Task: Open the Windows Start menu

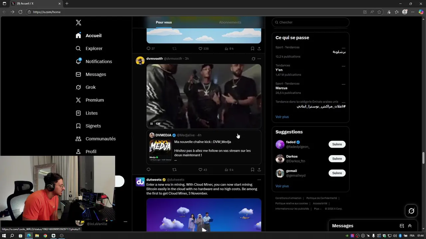Action: pyautogui.click(x=4, y=236)
